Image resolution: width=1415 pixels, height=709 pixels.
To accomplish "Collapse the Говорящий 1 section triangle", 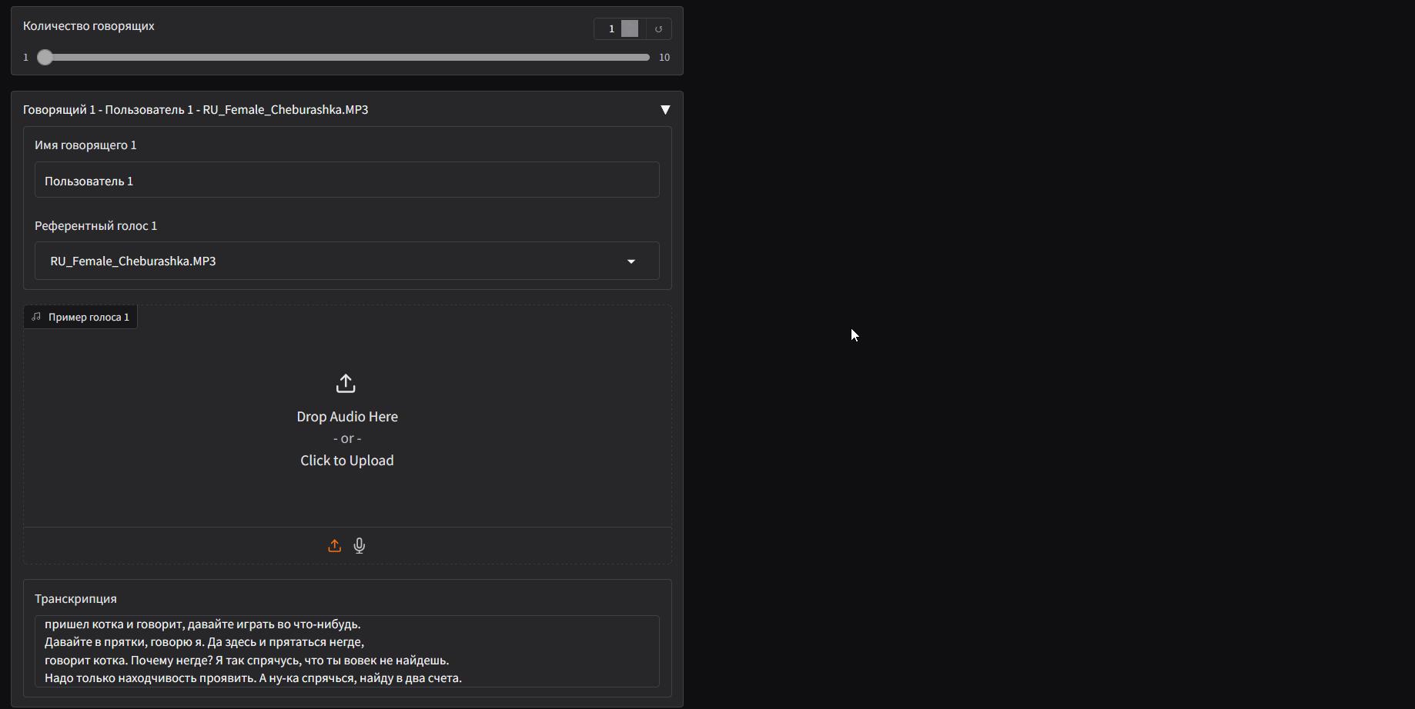I will pos(665,110).
